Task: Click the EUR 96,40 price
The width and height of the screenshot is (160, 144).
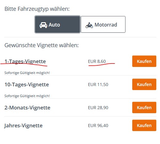Action: 98,125
